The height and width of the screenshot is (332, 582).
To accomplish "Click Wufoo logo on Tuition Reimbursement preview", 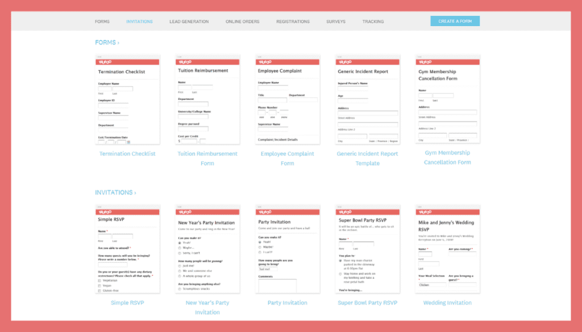I will [185, 62].
